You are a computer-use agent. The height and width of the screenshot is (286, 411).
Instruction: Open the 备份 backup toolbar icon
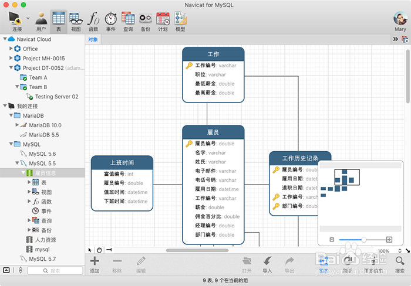click(x=146, y=21)
